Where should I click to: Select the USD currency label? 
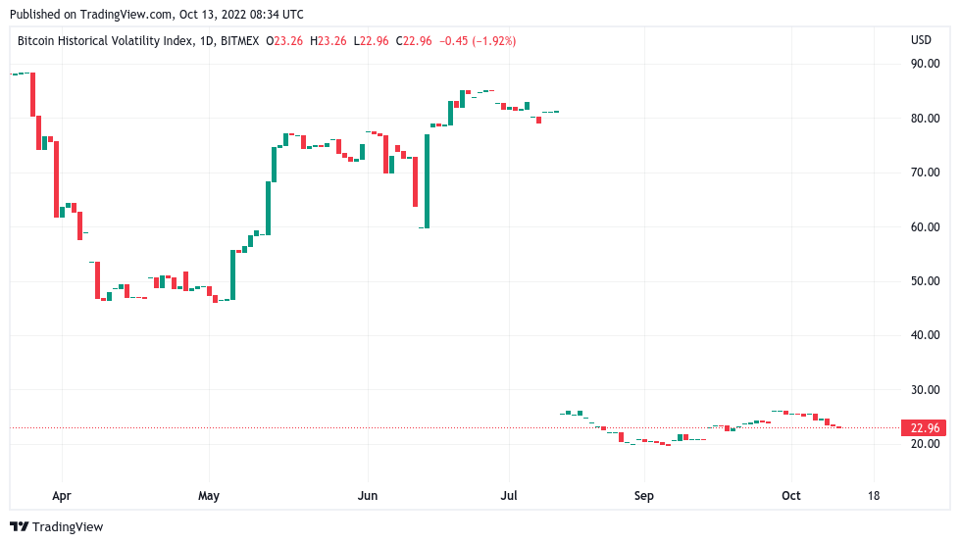(x=921, y=40)
